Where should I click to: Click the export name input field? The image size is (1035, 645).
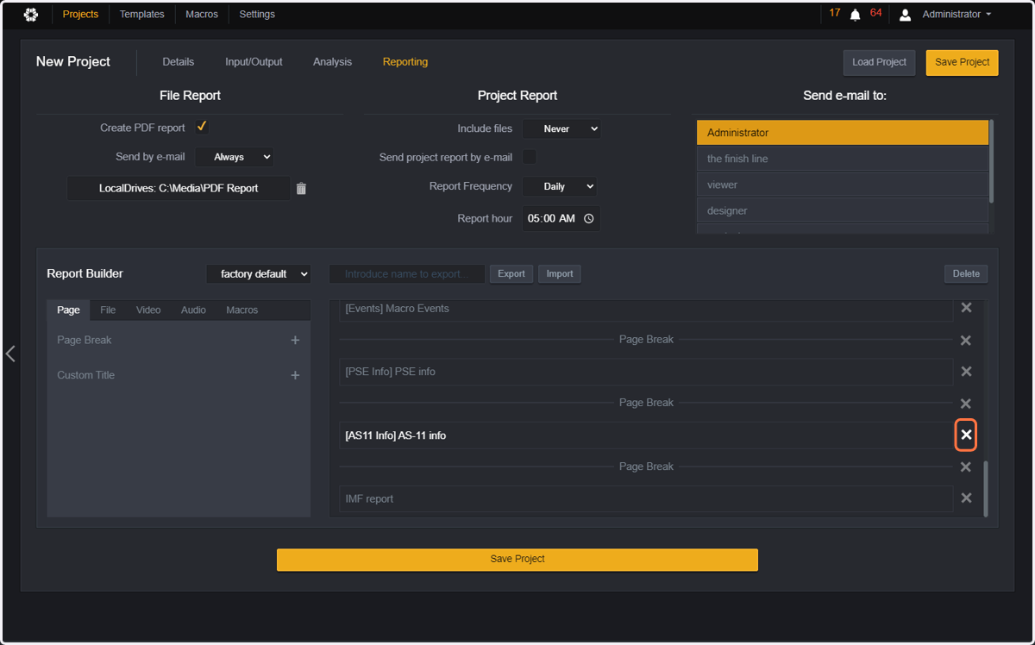407,274
